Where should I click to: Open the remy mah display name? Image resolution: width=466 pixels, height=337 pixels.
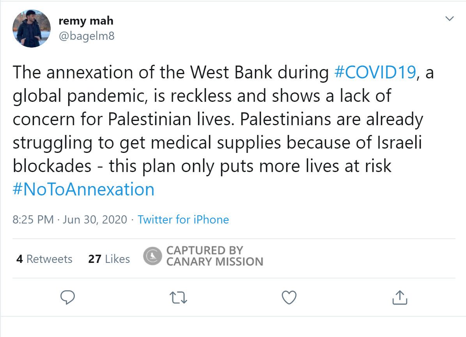86,20
